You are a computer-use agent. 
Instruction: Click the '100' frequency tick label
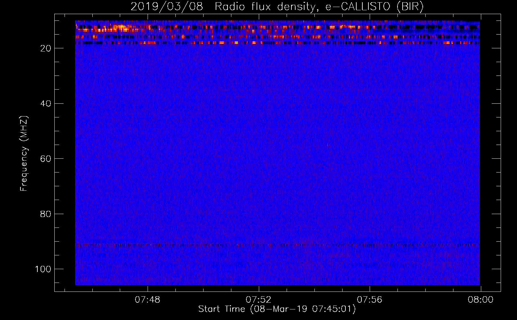[x=43, y=269]
